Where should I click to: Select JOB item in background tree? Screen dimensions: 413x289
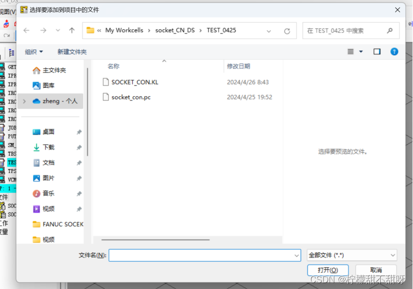pos(12,128)
